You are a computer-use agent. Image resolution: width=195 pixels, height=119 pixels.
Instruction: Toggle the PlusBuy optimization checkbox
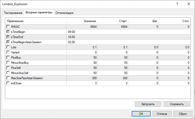(x=8, y=58)
